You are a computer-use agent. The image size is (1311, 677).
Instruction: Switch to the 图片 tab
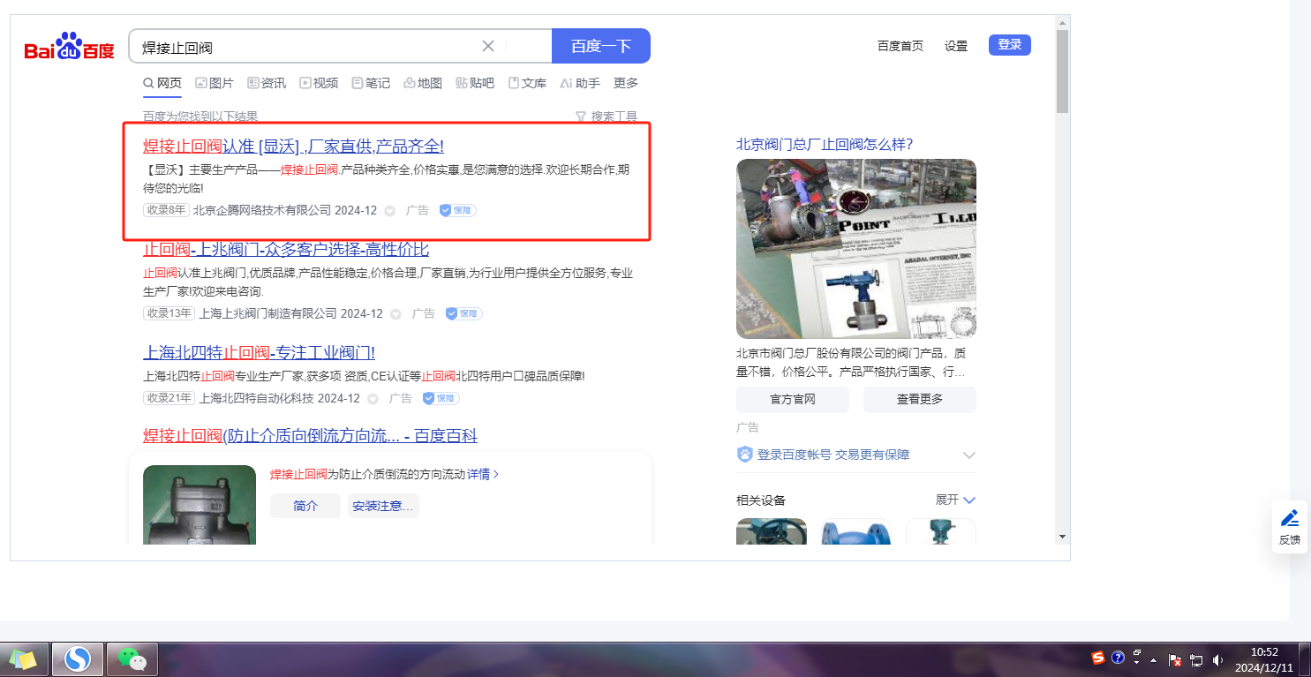click(x=215, y=83)
